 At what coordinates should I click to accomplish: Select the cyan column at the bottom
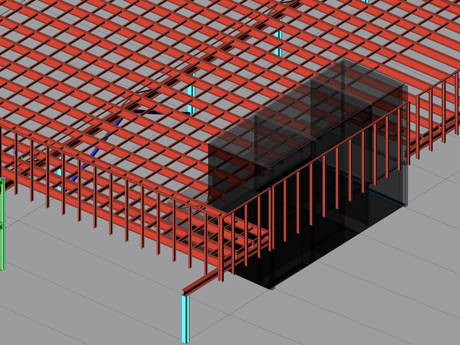(185, 318)
